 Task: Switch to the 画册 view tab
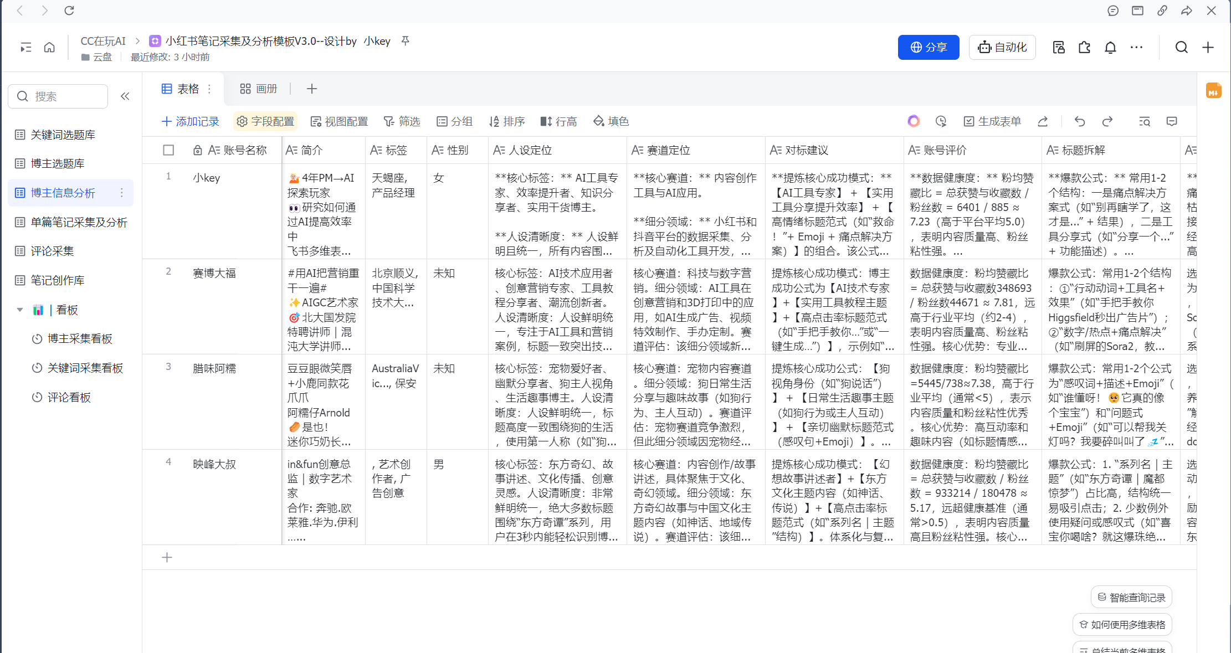pyautogui.click(x=258, y=89)
